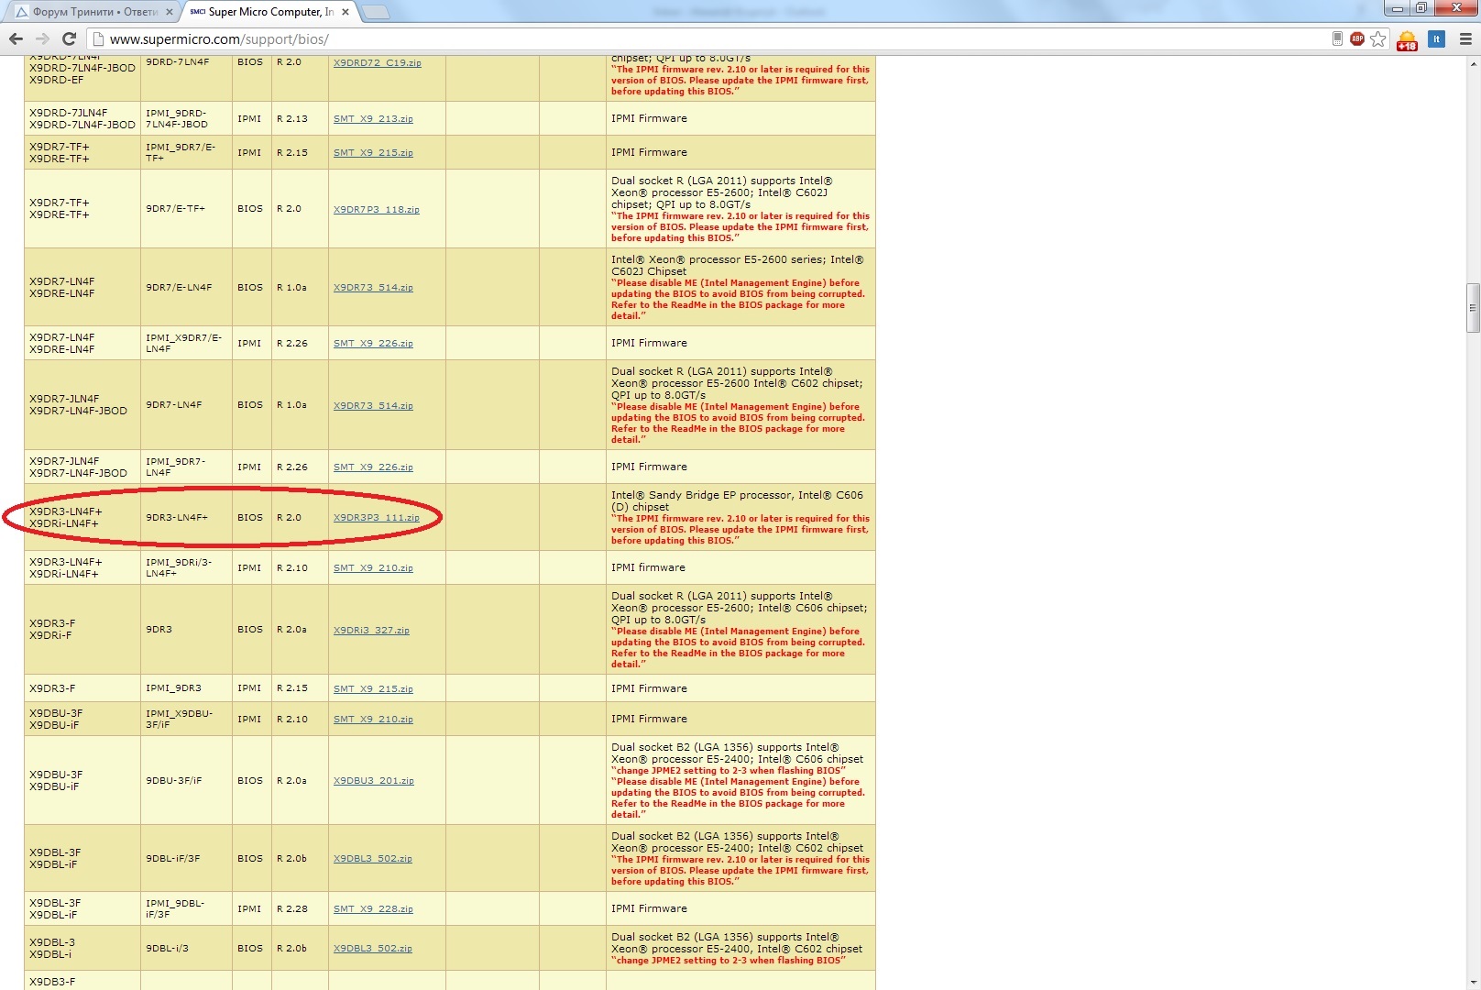Bookmark this page with the star icon
This screenshot has width=1481, height=990.
(1378, 38)
